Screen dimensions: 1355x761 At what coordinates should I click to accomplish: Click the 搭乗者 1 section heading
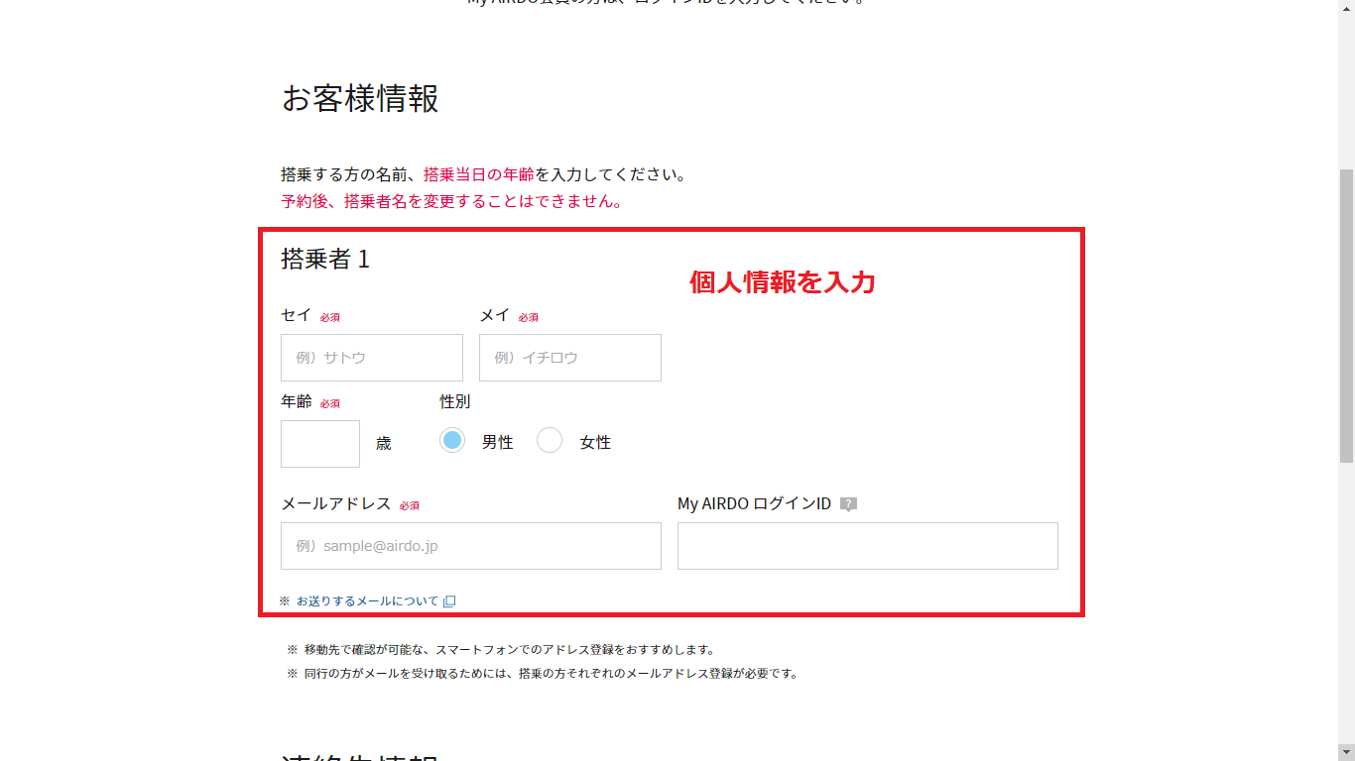pos(325,260)
